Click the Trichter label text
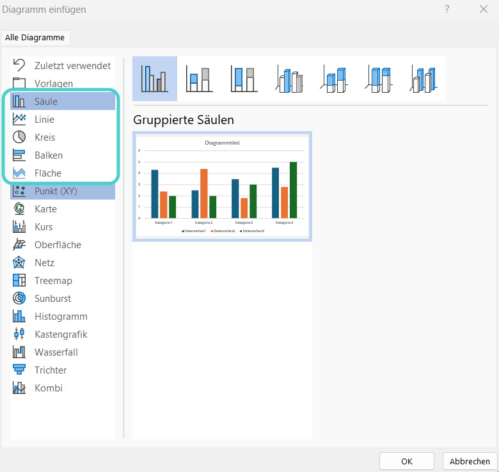The width and height of the screenshot is (499, 472). click(x=51, y=370)
